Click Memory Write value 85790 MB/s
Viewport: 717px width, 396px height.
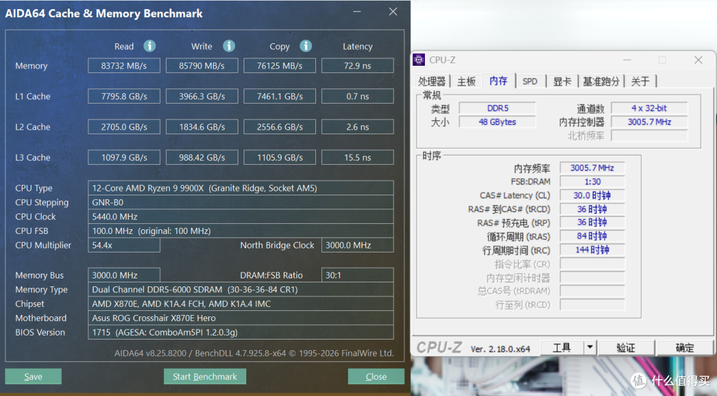pos(202,66)
